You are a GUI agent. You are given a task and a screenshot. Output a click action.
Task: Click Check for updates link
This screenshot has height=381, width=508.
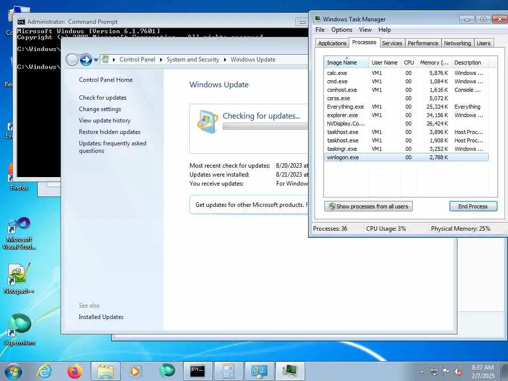pyautogui.click(x=103, y=98)
